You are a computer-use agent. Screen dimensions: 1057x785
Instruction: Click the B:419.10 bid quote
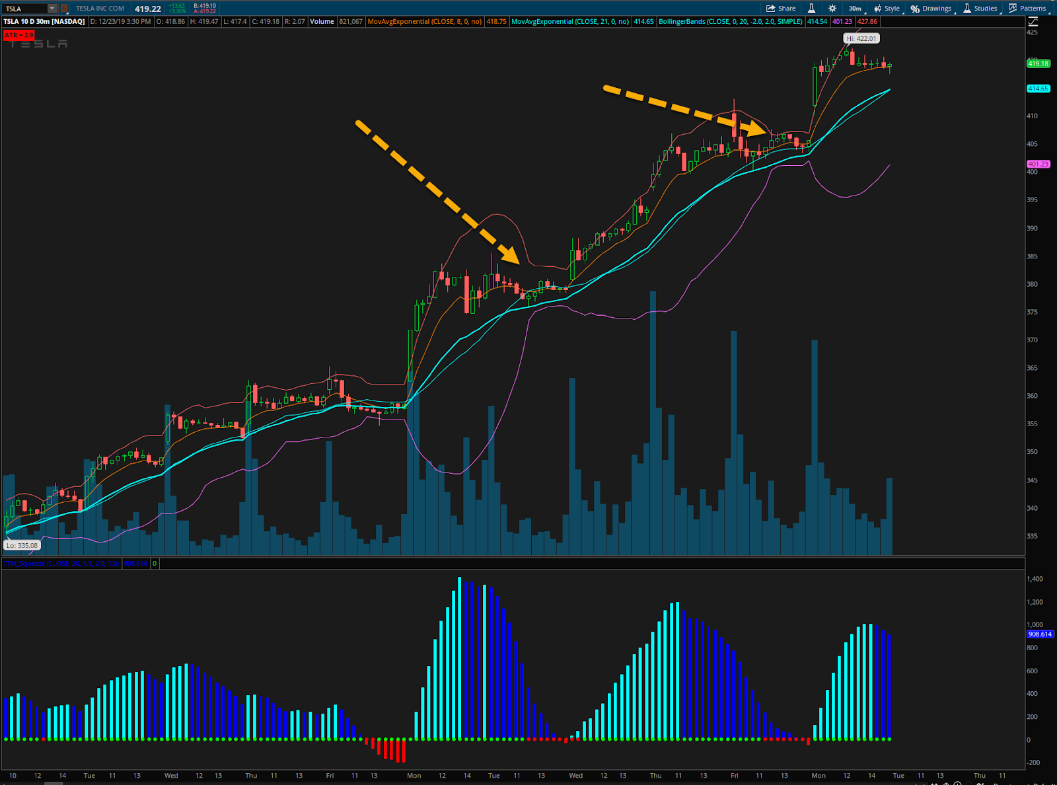[x=205, y=6]
